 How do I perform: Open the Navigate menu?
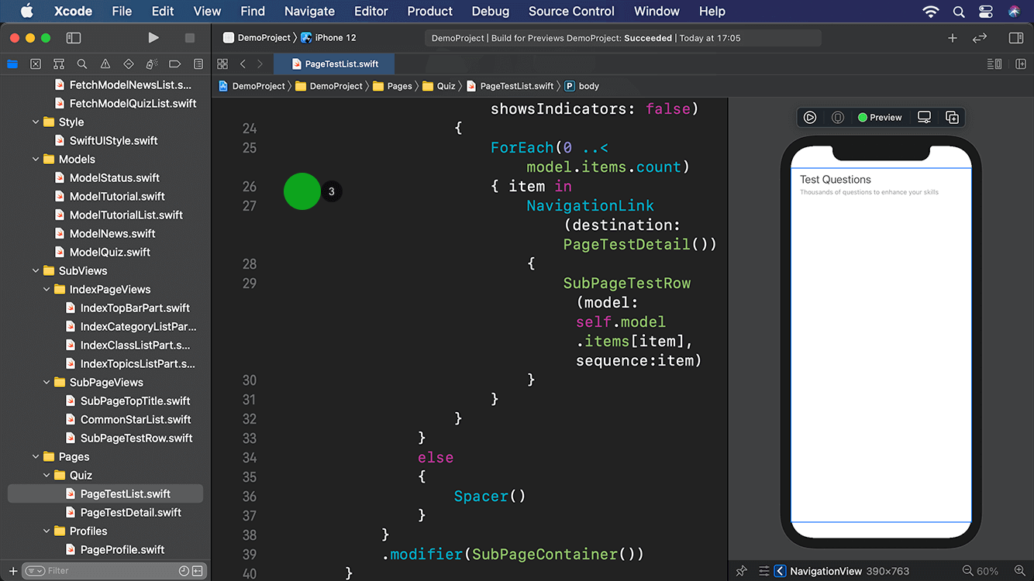[309, 11]
